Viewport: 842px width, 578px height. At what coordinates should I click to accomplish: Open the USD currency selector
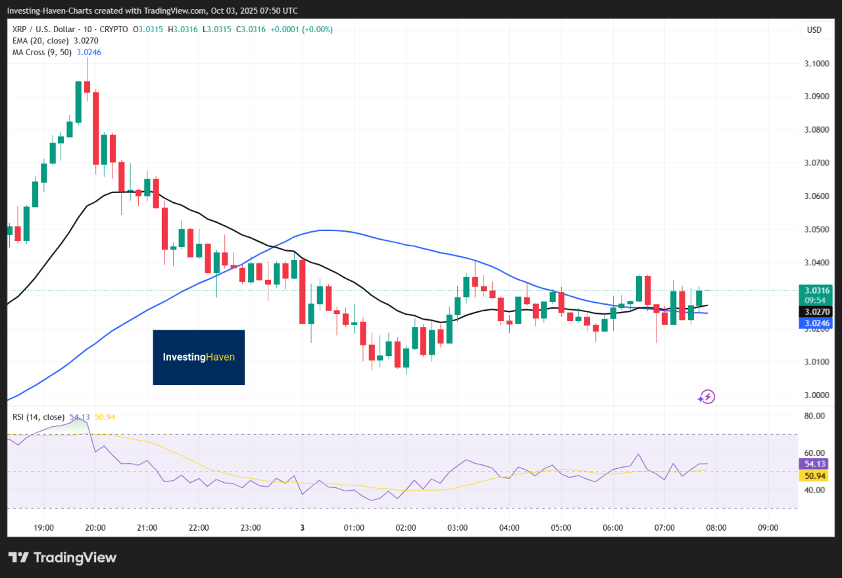tap(814, 30)
